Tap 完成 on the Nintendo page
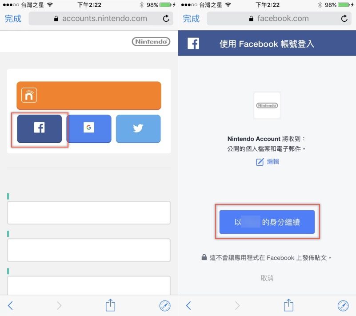The image size is (356, 316). point(13,19)
